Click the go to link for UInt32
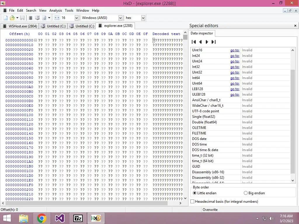 235,72
